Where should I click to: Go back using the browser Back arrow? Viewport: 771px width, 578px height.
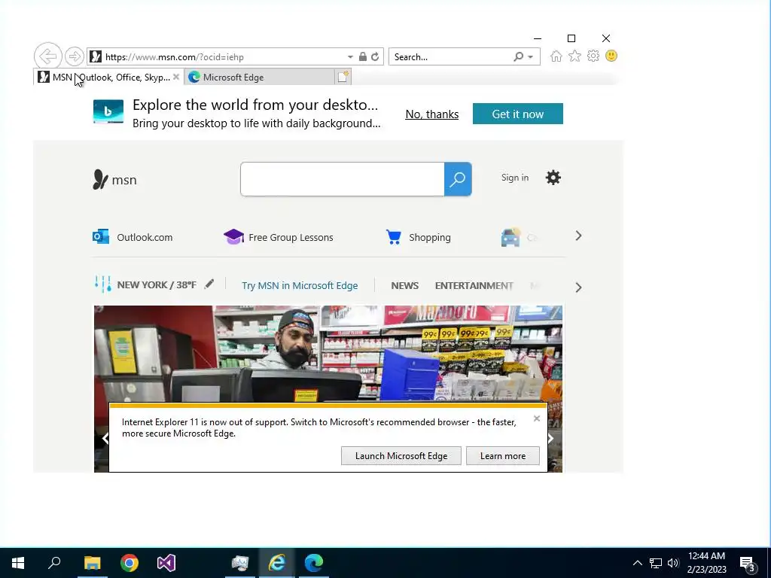coord(48,56)
